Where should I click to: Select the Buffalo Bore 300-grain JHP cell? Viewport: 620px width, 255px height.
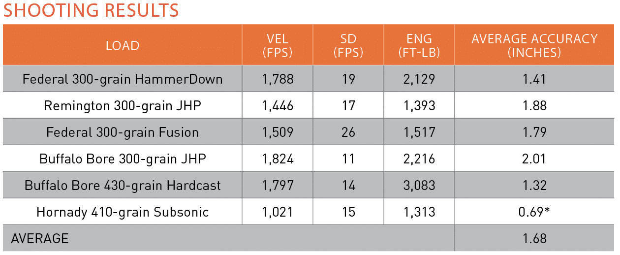[x=123, y=159]
